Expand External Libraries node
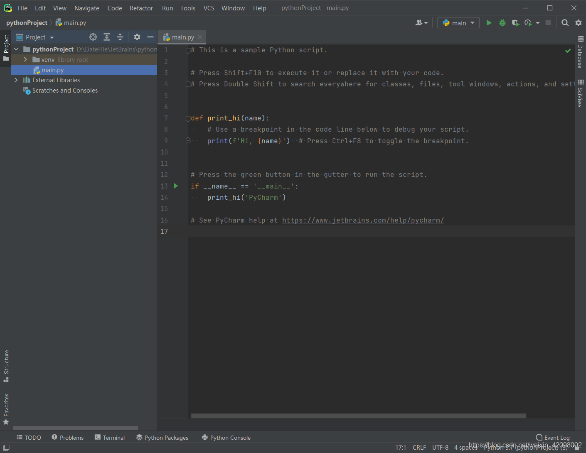 click(x=16, y=80)
